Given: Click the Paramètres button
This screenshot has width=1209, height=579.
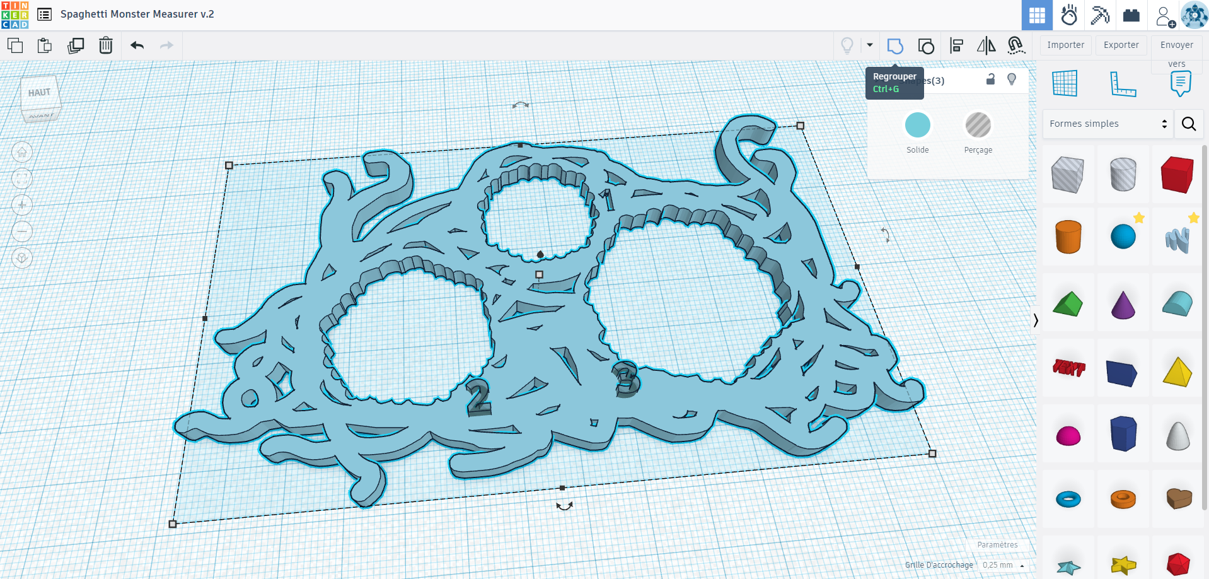Looking at the screenshot, I should [997, 545].
